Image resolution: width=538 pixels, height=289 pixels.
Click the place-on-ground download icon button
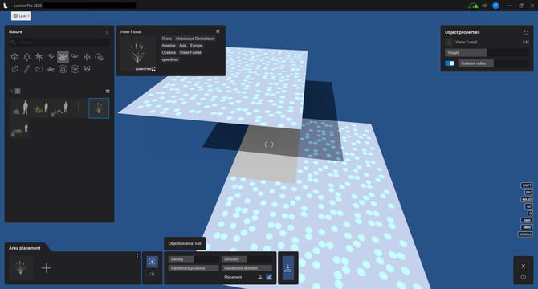coord(288,268)
